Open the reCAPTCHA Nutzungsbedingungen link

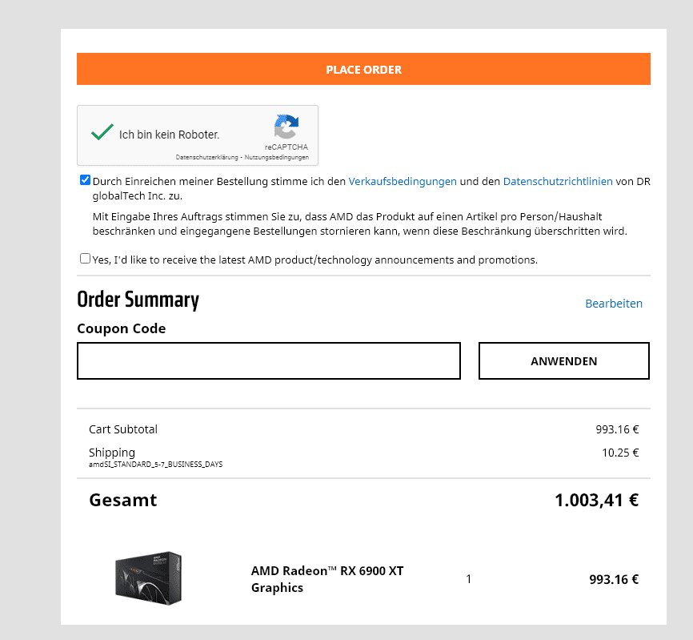(x=277, y=158)
